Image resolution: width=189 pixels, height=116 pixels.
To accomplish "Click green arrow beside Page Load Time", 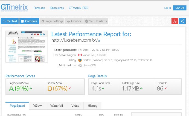I will click(x=103, y=88).
